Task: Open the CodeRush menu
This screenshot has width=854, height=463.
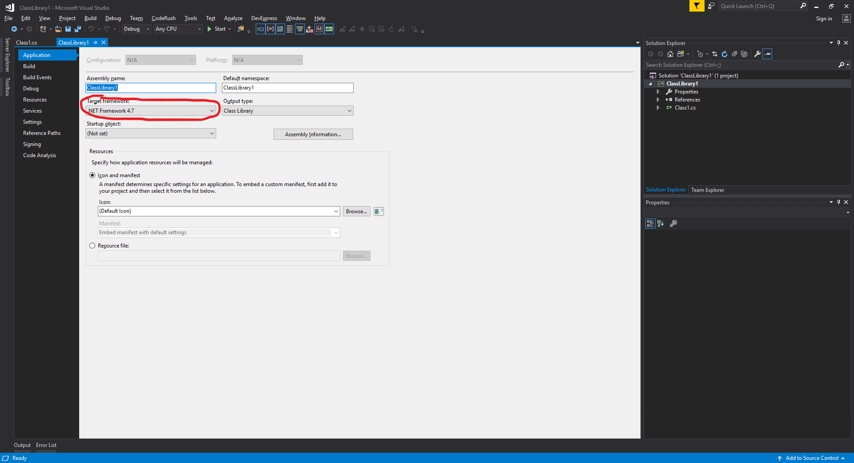Action: [163, 18]
